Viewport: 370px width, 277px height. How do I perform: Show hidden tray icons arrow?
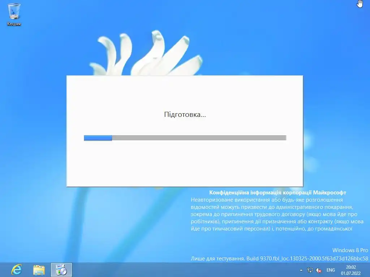point(301,270)
